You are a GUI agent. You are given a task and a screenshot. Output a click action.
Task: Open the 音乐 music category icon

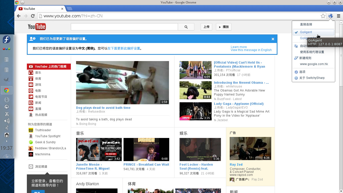pos(31,73)
